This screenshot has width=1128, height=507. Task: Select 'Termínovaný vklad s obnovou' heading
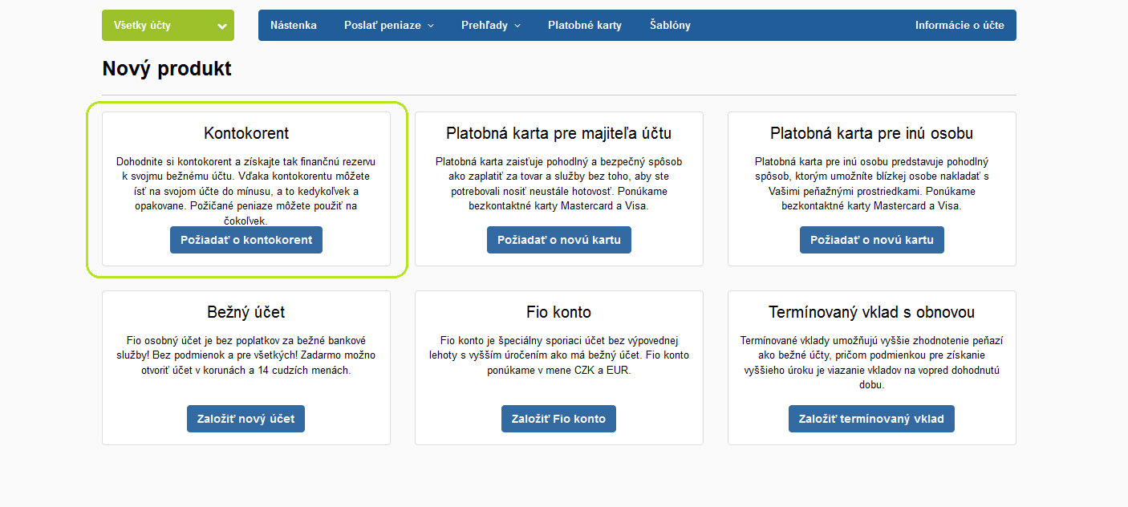[x=872, y=312]
